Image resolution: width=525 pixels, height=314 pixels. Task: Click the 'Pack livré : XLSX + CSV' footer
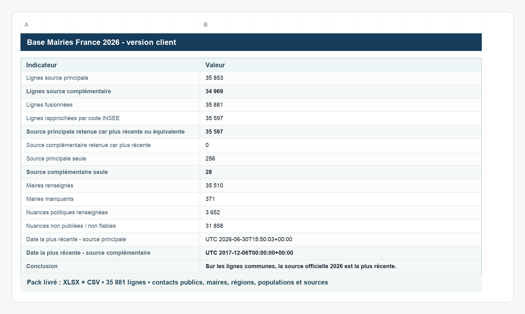click(251, 283)
